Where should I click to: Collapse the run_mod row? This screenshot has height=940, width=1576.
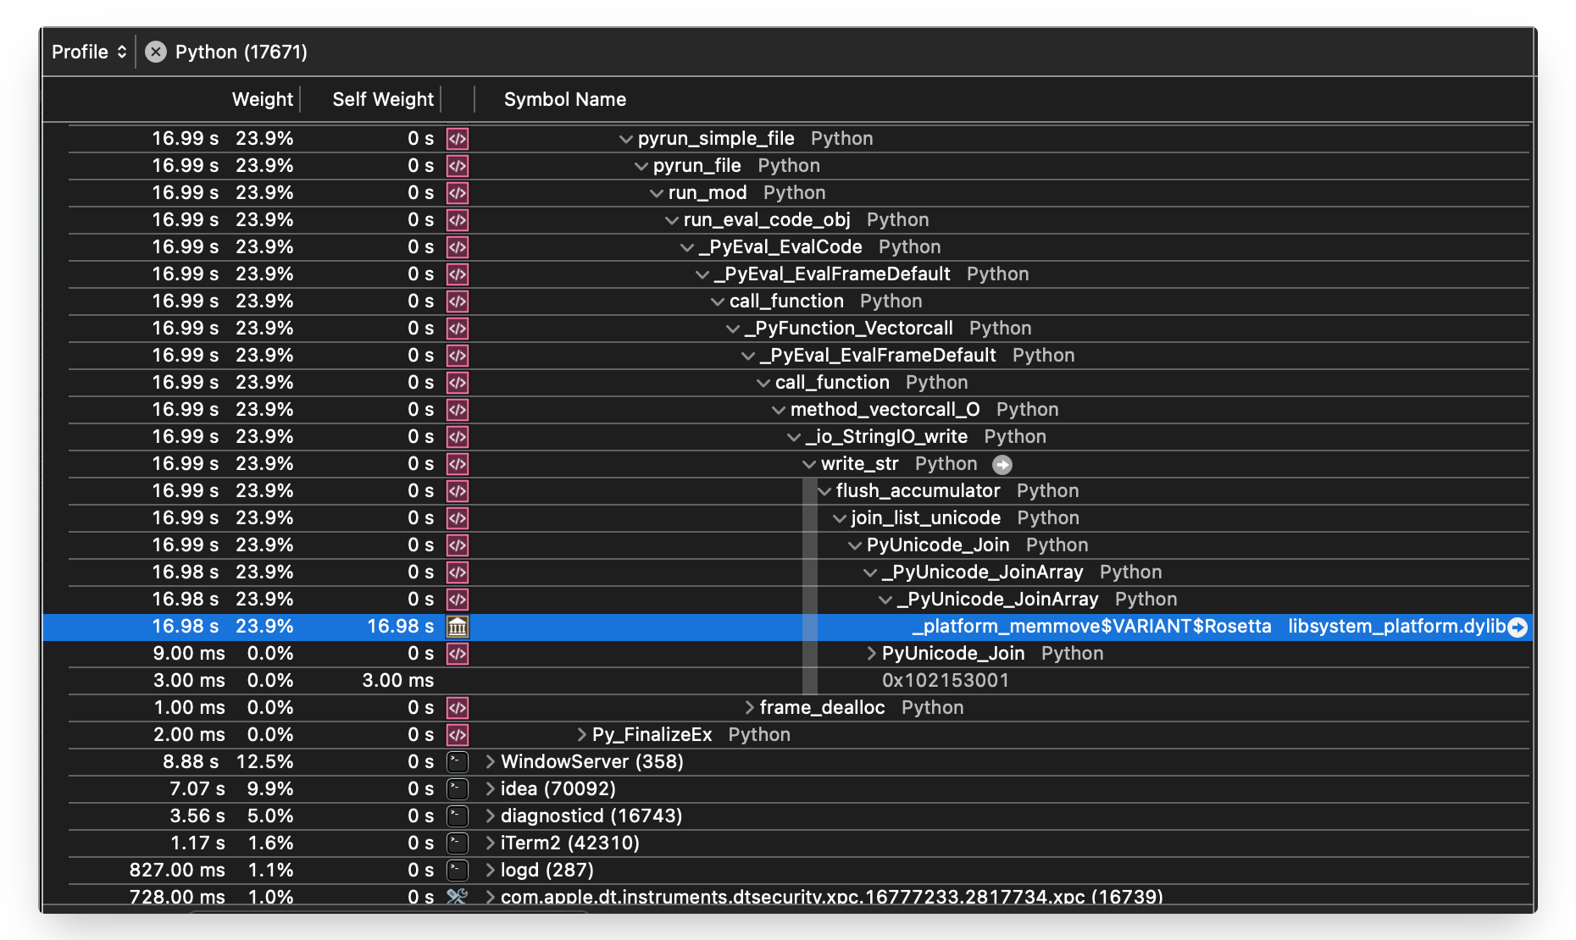657,193
